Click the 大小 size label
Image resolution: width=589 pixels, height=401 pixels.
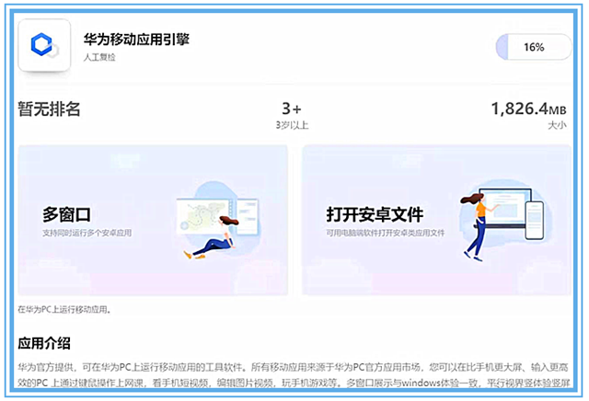tap(557, 125)
